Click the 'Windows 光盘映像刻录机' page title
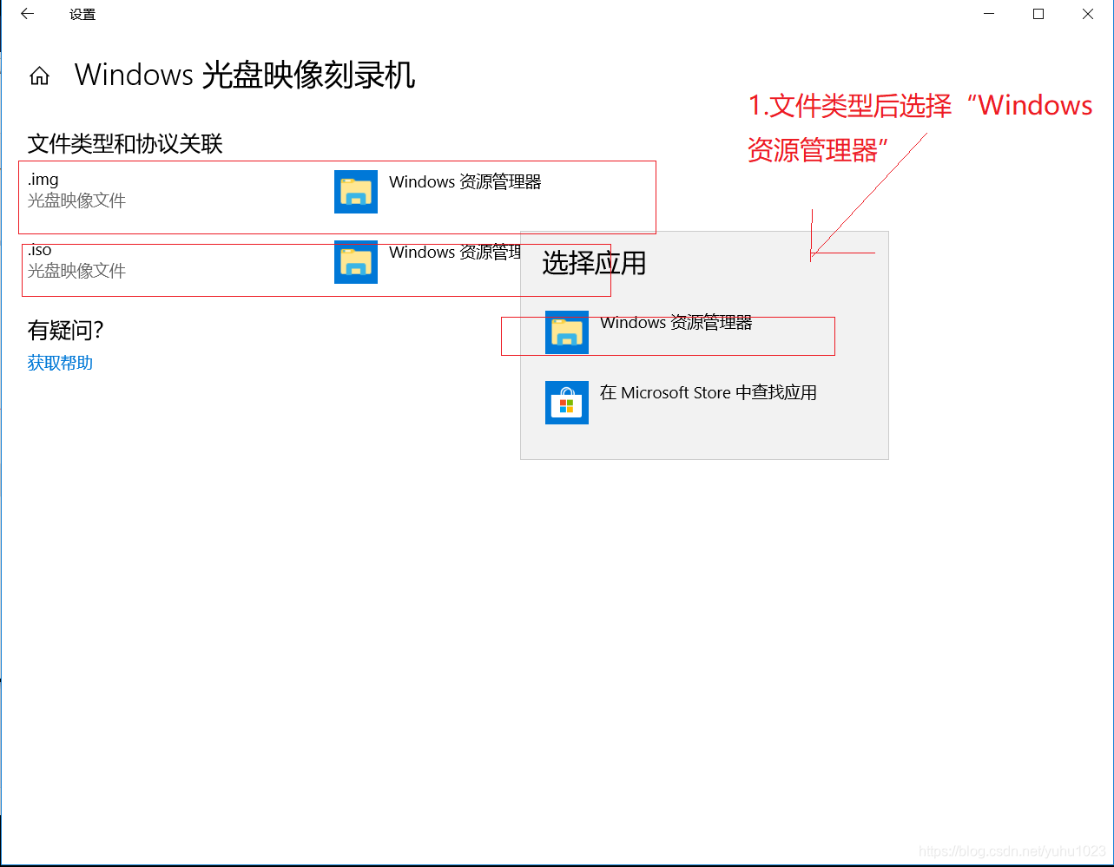This screenshot has height=867, width=1114. click(245, 76)
